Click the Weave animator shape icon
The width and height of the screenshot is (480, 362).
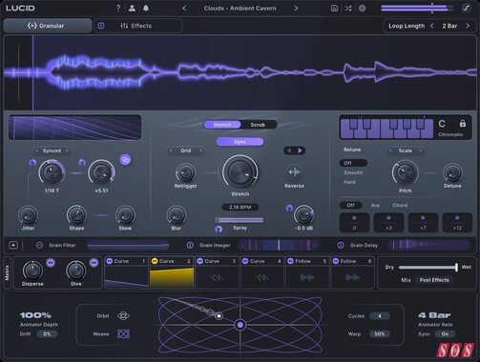click(123, 333)
